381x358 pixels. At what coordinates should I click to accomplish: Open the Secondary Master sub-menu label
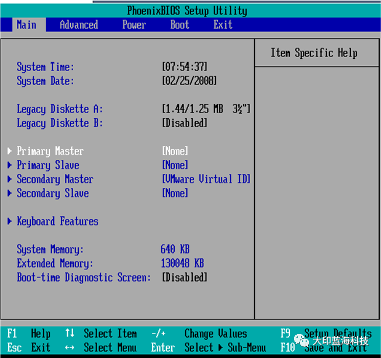(x=55, y=180)
